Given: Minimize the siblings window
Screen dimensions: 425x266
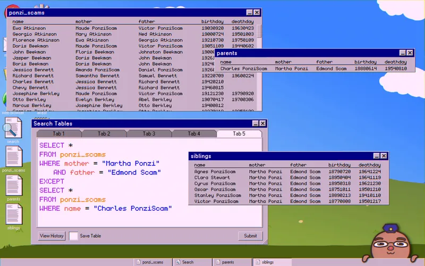Looking at the screenshot, I should 377,156.
